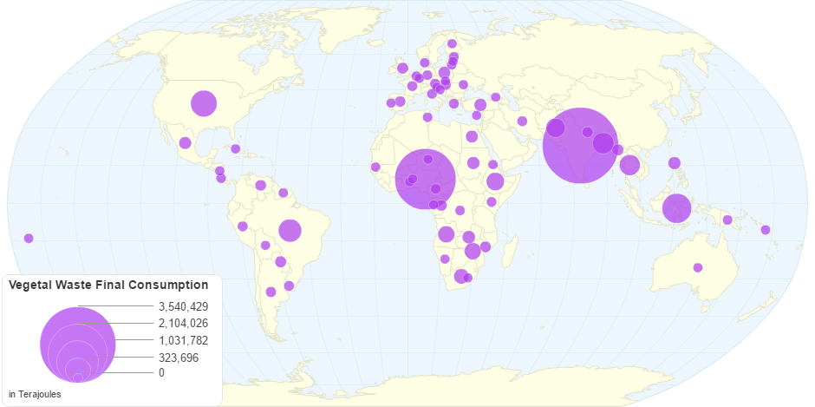
Task: Select the bubble over Brazil
Action: [290, 230]
